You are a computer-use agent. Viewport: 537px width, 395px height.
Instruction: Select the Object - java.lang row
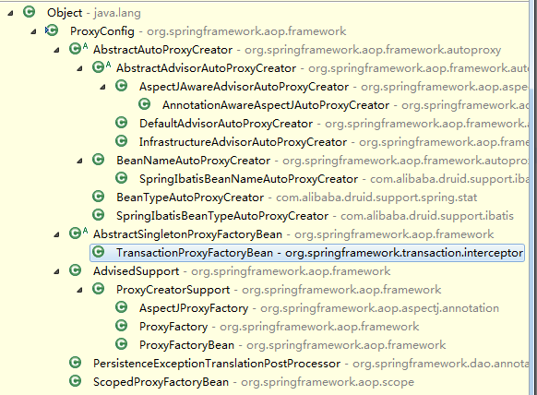(x=94, y=13)
